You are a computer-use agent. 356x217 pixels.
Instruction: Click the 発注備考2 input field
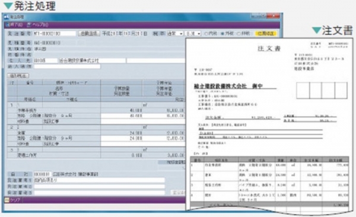point(99,187)
